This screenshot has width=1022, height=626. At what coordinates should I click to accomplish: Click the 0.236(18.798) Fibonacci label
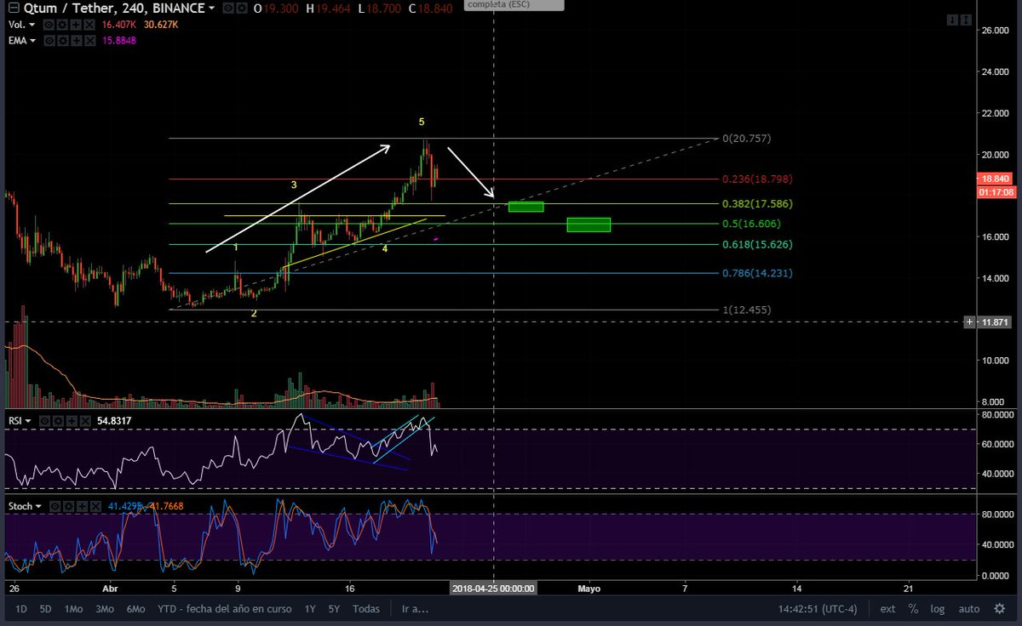759,179
